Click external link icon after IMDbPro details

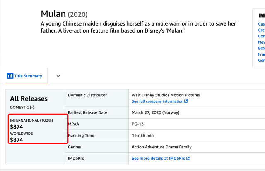point(188,158)
